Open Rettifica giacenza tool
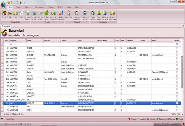Image resolution: width=185 pixels, height=126 pixels. 105,15
